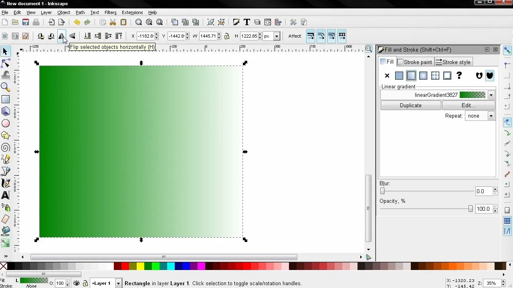Adjust Opacity percent spinner arrows
This screenshot has width=513, height=288.
coord(495,209)
